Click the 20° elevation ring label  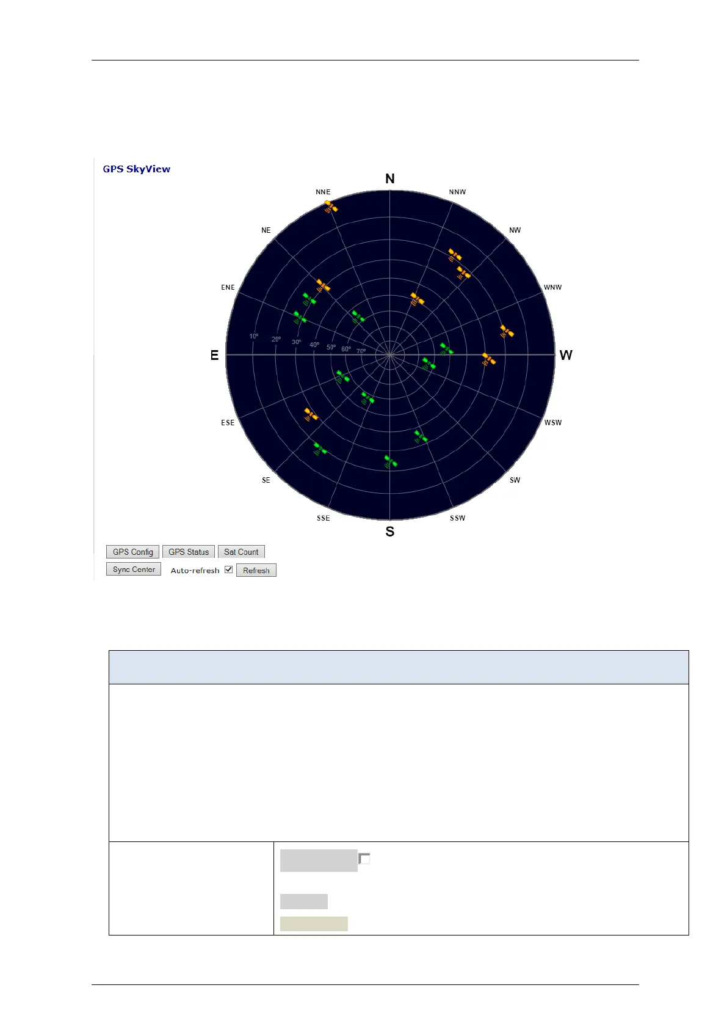coord(277,339)
